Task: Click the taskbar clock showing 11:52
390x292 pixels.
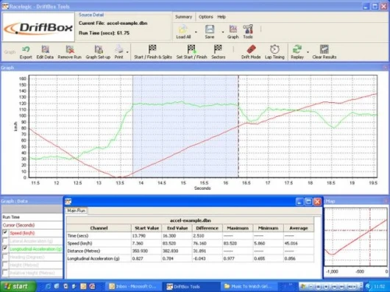Action: click(x=379, y=287)
